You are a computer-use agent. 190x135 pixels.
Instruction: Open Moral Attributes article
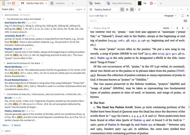13,67
